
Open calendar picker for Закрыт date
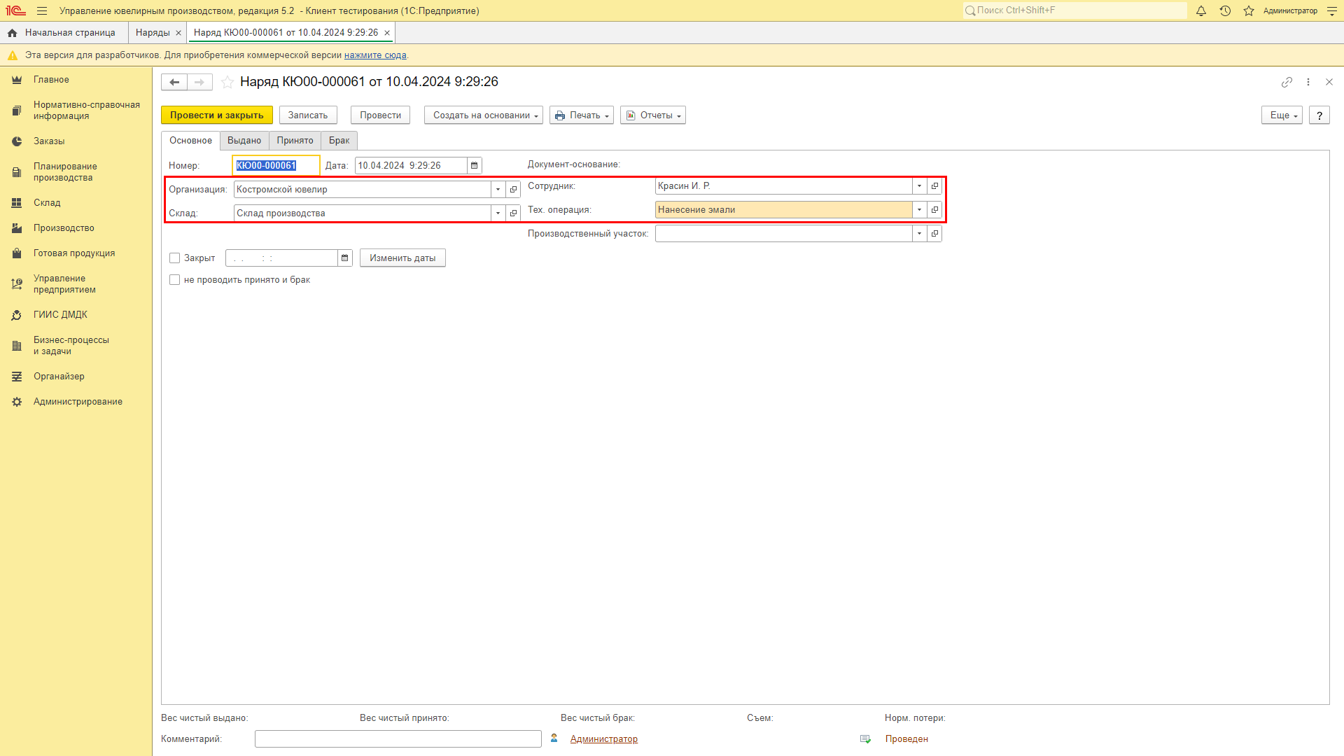345,258
